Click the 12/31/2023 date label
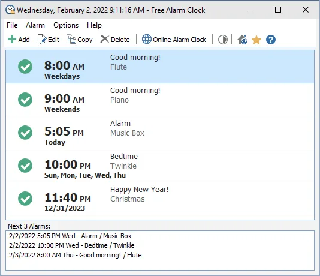This screenshot has width=320, height=276. click(65, 208)
